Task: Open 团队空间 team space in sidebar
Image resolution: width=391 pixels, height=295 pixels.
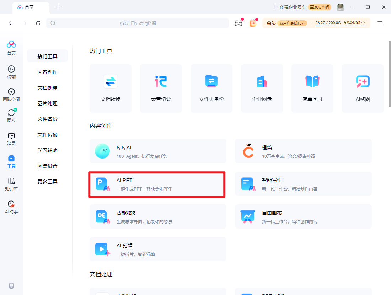Action: click(x=11, y=95)
